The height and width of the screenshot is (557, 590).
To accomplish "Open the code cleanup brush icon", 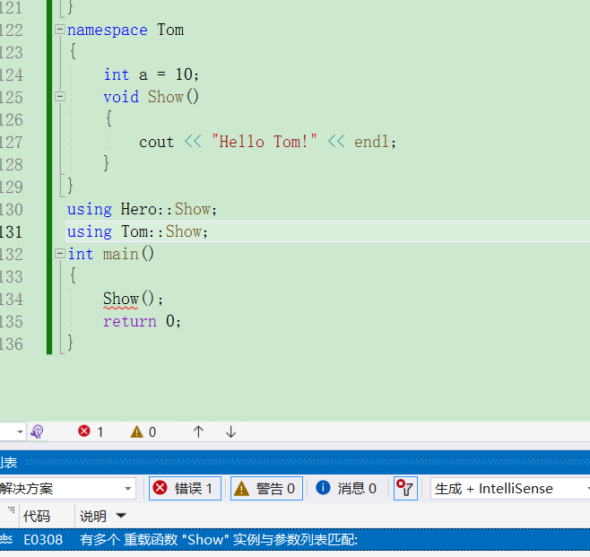I will click(38, 431).
